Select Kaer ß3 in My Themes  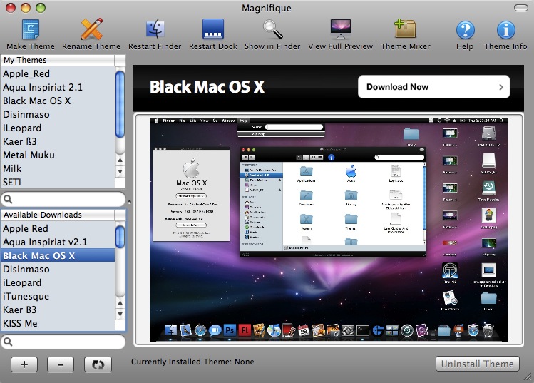coord(58,141)
